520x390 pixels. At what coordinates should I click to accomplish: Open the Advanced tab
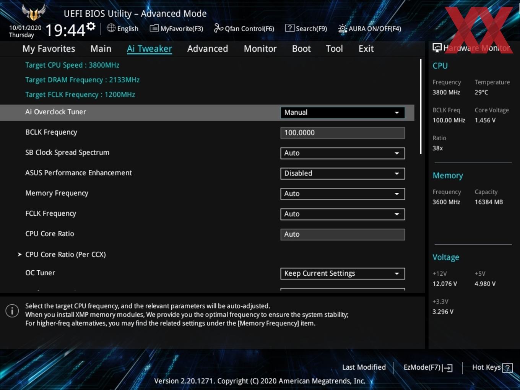(208, 49)
